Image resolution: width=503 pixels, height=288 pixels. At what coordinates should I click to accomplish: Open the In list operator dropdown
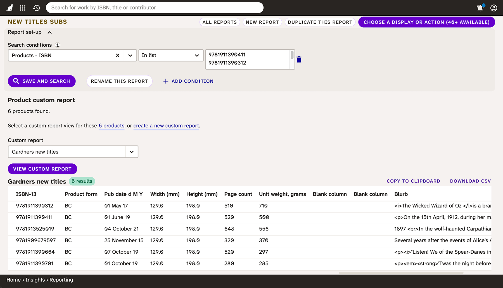click(171, 55)
